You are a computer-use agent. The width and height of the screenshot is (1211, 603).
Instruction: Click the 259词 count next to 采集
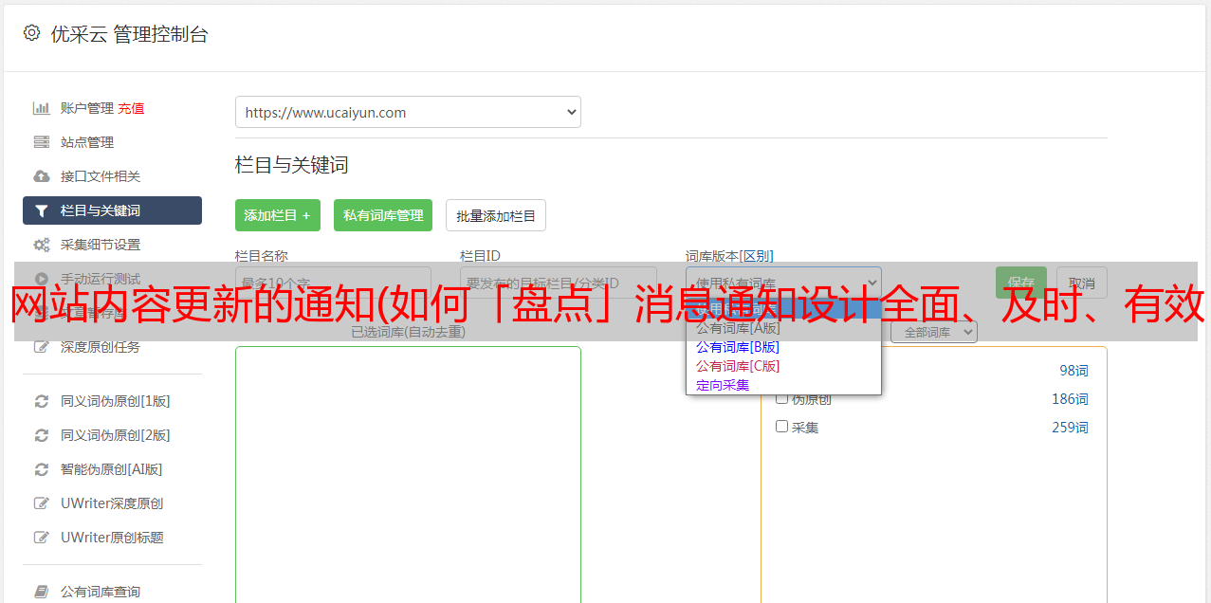(x=1070, y=428)
